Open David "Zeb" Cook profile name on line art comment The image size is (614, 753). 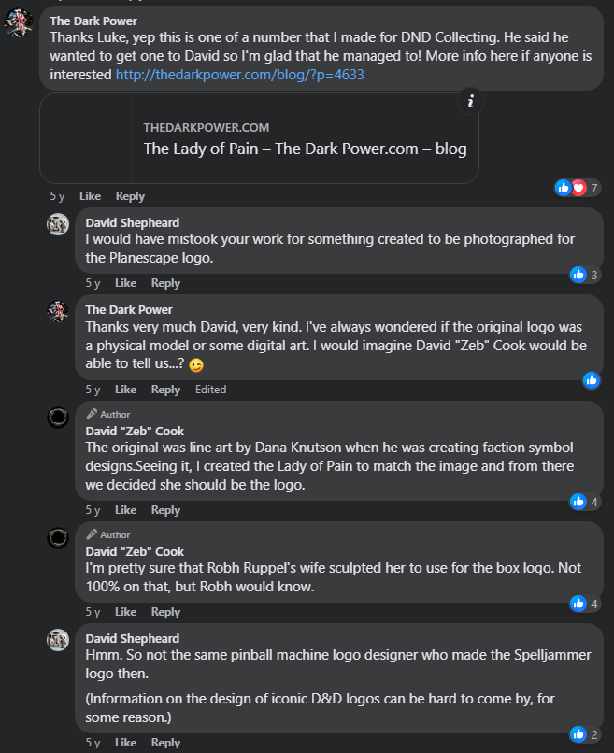pyautogui.click(x=135, y=432)
